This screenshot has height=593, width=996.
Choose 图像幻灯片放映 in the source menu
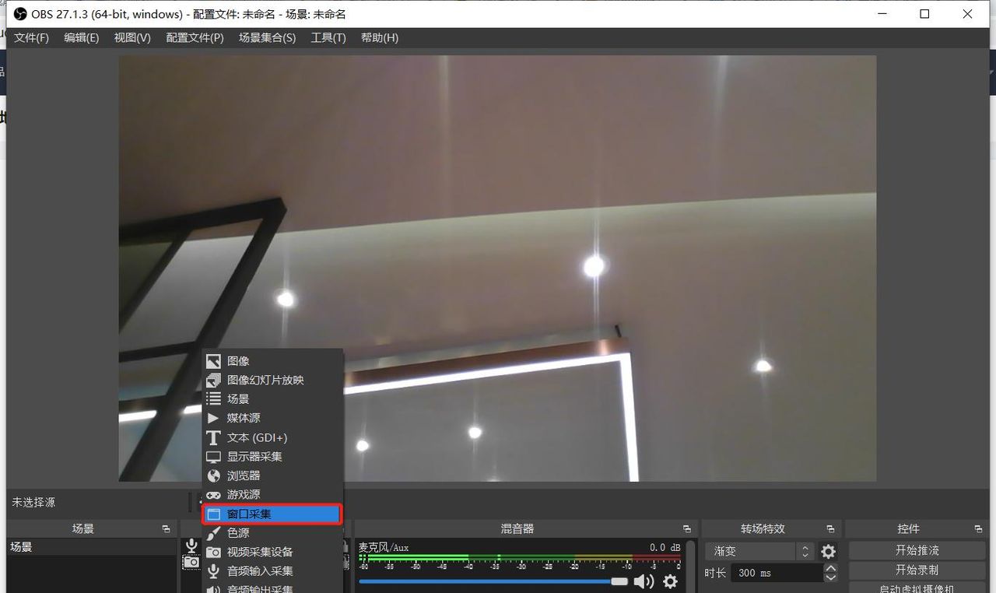click(x=272, y=380)
